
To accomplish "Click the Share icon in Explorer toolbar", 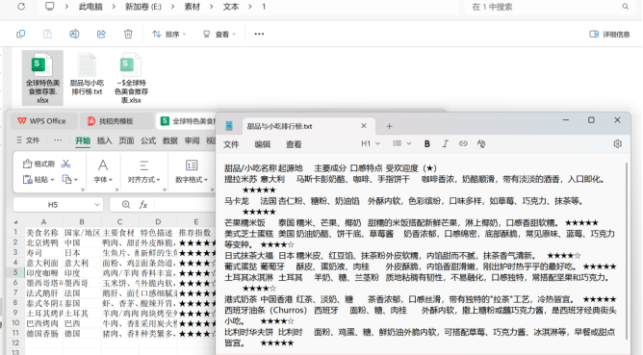I will (x=101, y=34).
